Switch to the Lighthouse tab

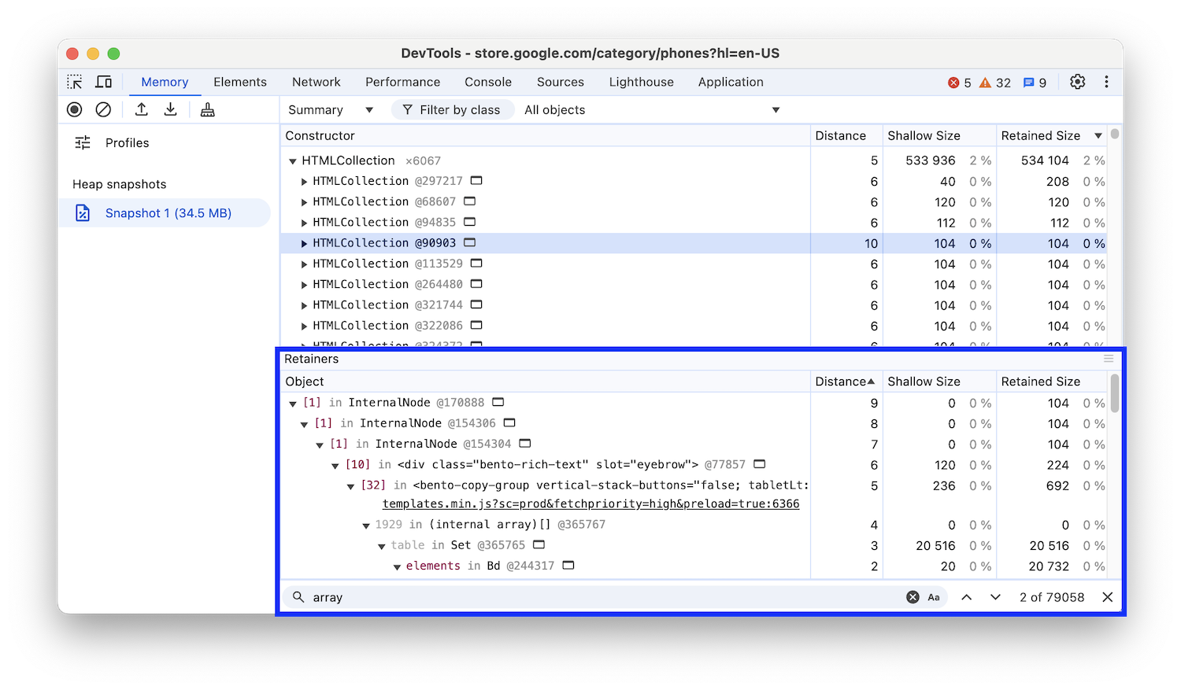pyautogui.click(x=641, y=82)
